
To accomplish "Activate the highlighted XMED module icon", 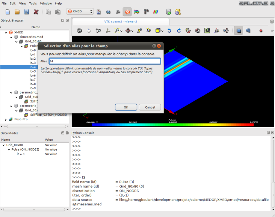I will click(x=127, y=12).
